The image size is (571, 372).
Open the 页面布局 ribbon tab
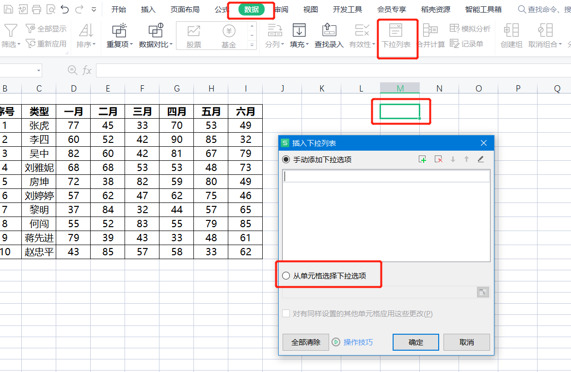(x=185, y=10)
